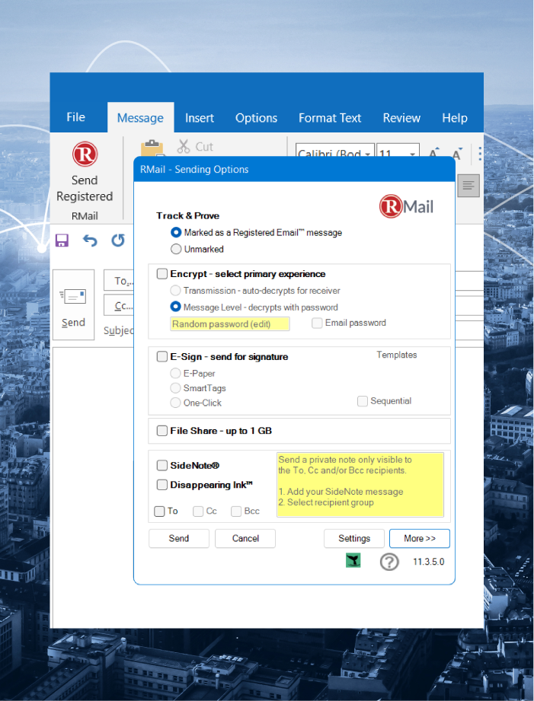534x701 pixels.
Task: Switch to the Options tab
Action: tap(257, 118)
